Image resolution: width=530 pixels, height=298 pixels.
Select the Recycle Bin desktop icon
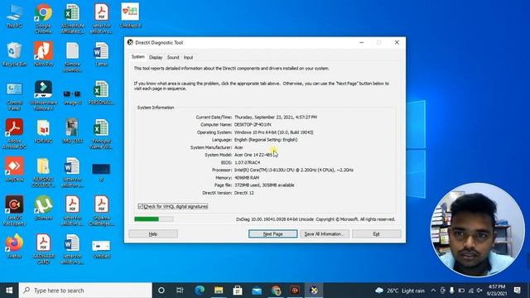tap(14, 54)
